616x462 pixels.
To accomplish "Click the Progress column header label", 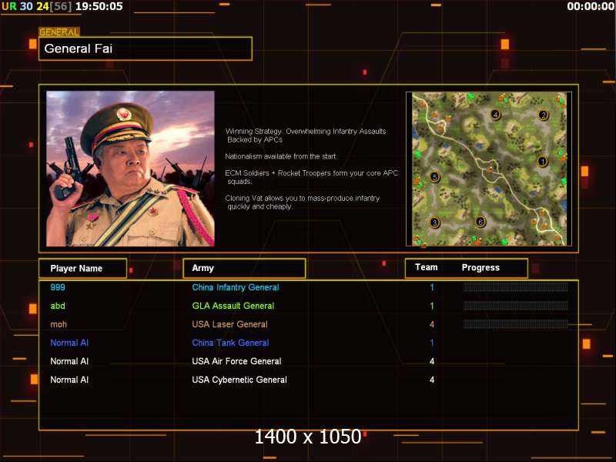I will tap(480, 267).
